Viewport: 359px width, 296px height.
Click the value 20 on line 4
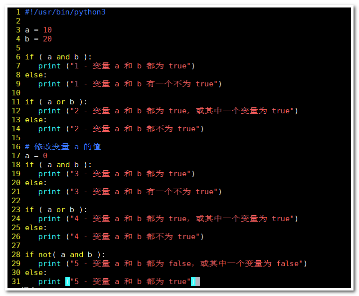click(47, 39)
